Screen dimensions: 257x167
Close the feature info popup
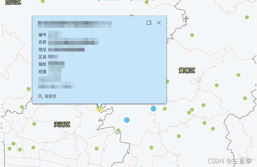click(159, 23)
